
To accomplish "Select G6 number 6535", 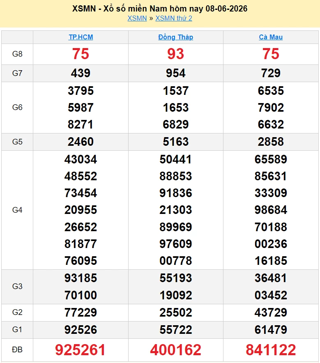I will click(x=271, y=90).
